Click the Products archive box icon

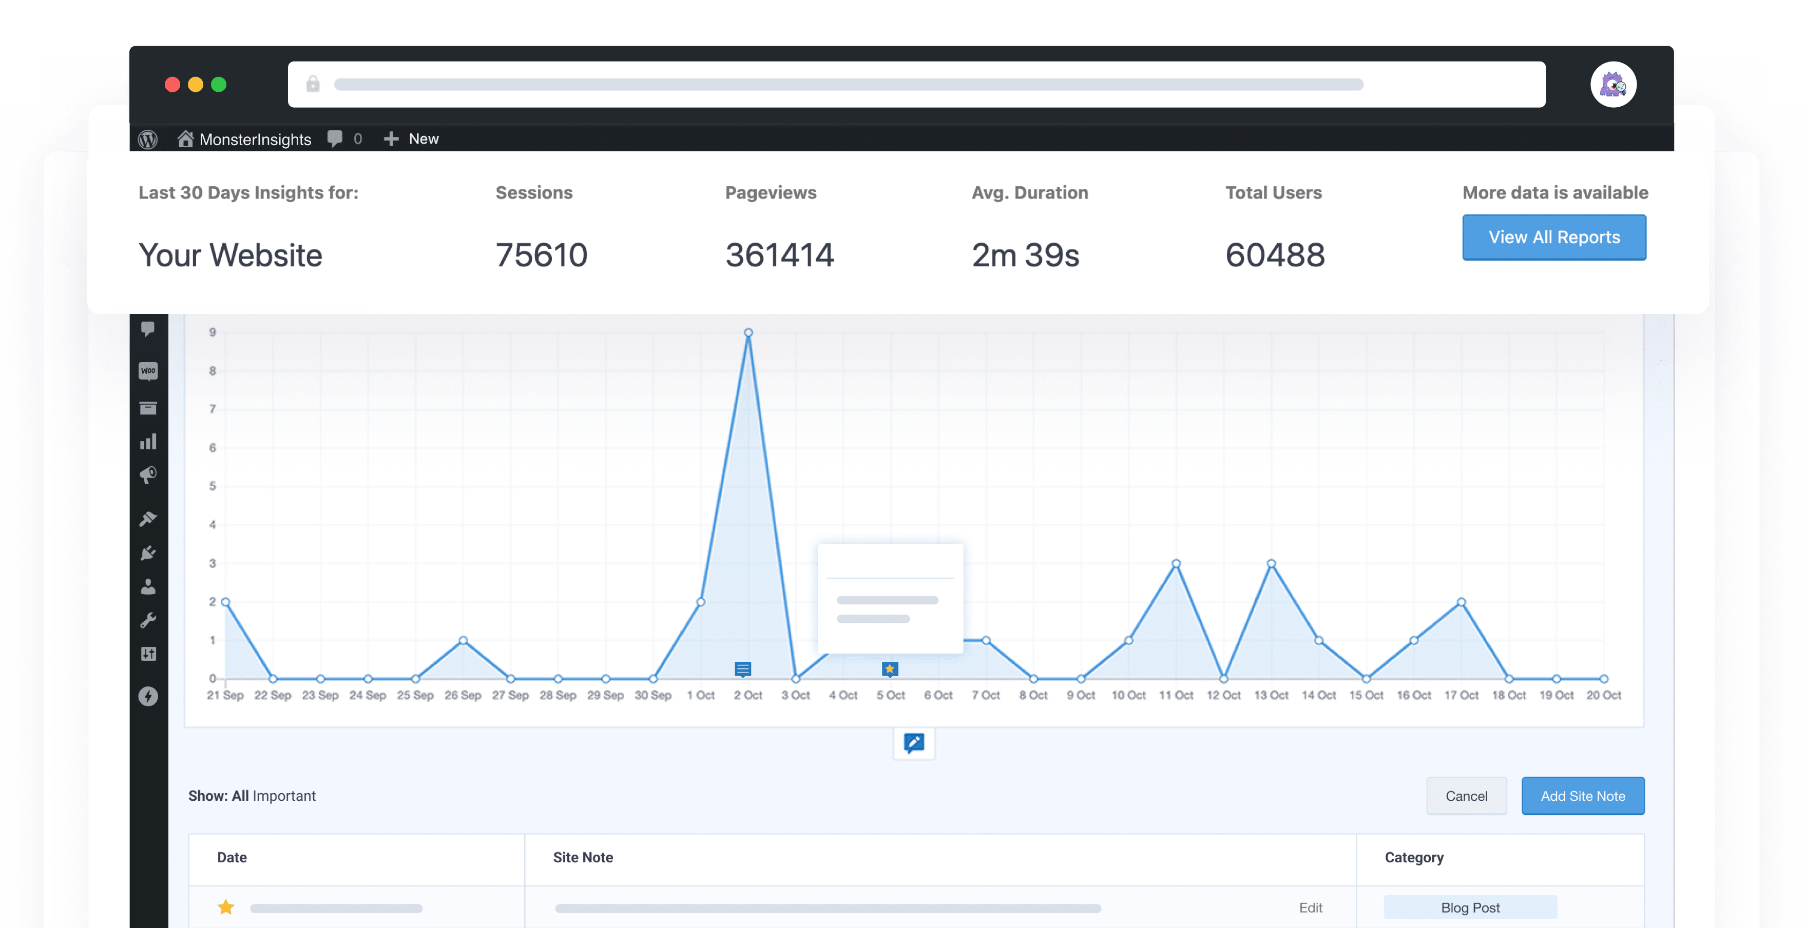pos(148,408)
